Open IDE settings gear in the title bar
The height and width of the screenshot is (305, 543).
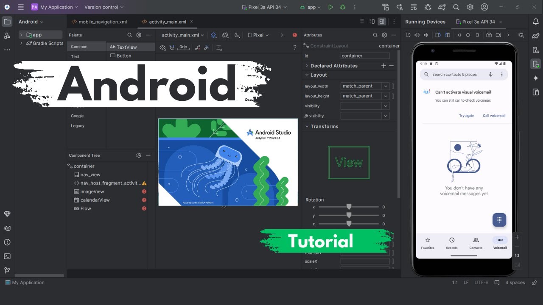(x=470, y=7)
